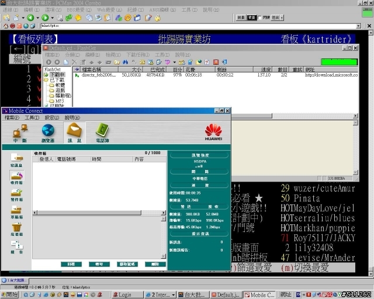
Task: Click the 開始 Start button
Action: click(x=9, y=295)
